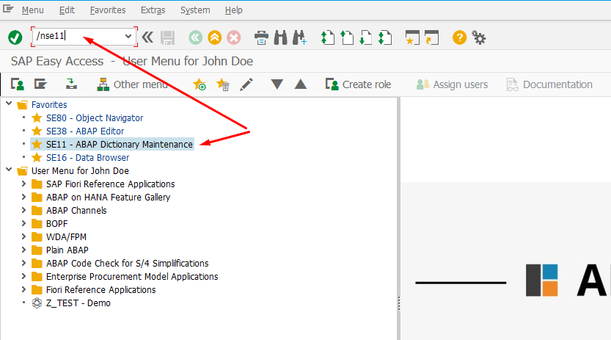The image size is (611, 340).
Task: Click the SAP Menu icon
Action: pos(40,84)
